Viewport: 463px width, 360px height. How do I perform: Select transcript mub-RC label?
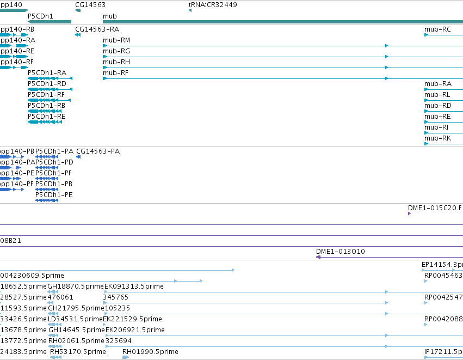437,29
